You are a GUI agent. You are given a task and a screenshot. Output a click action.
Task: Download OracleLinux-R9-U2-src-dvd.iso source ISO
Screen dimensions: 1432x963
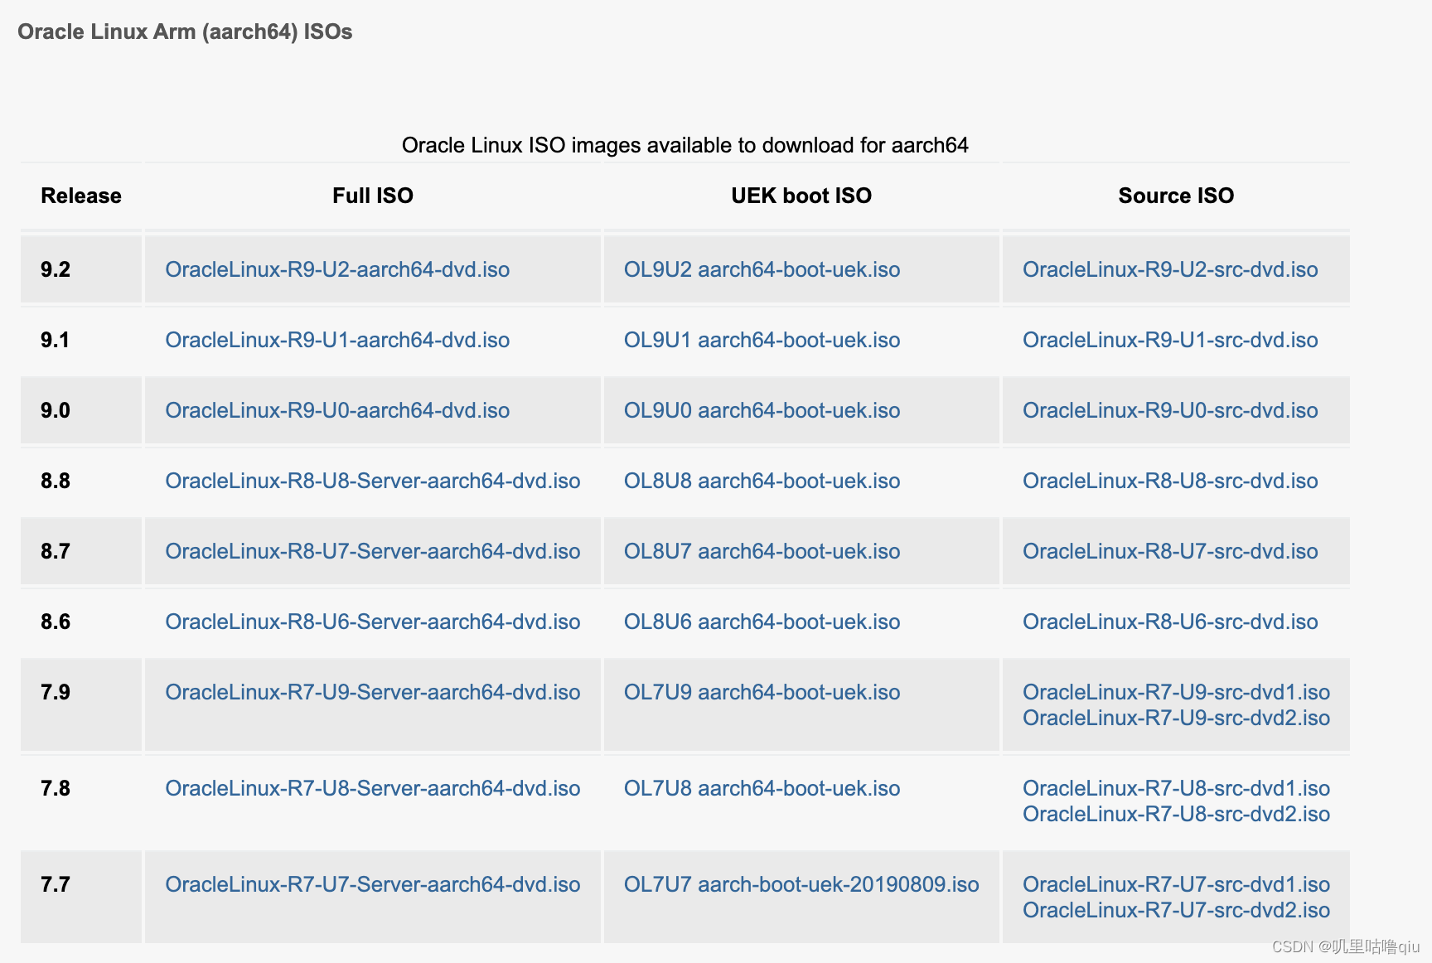point(1170,269)
